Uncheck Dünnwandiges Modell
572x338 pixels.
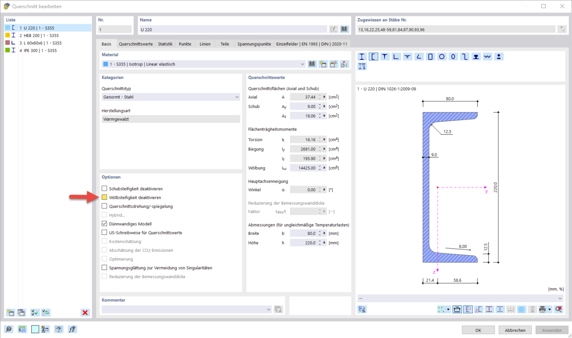pyautogui.click(x=104, y=224)
